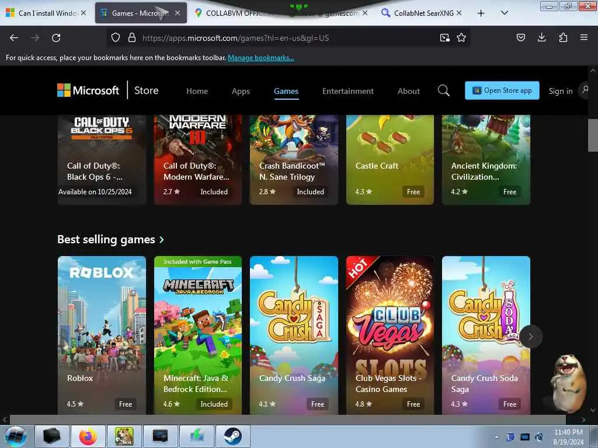598x448 pixels.
Task: Open the Windows Start orb
Action: pos(16,436)
